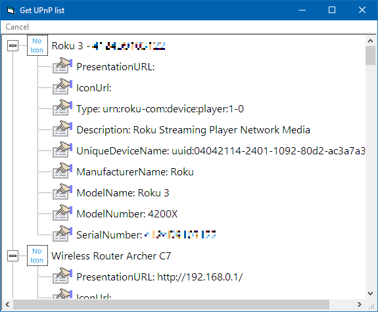Viewport: 378px width, 312px height.
Task: Click the property icon beside Description row
Action: pyautogui.click(x=62, y=129)
